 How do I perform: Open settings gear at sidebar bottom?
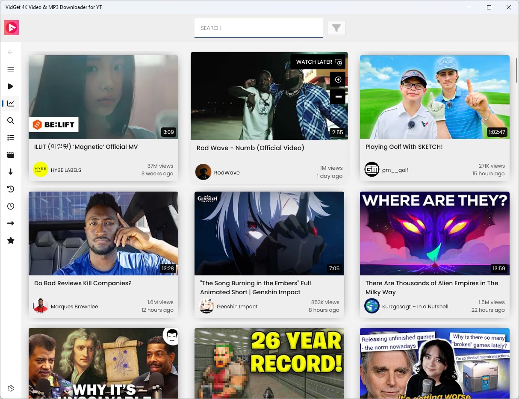(11, 388)
